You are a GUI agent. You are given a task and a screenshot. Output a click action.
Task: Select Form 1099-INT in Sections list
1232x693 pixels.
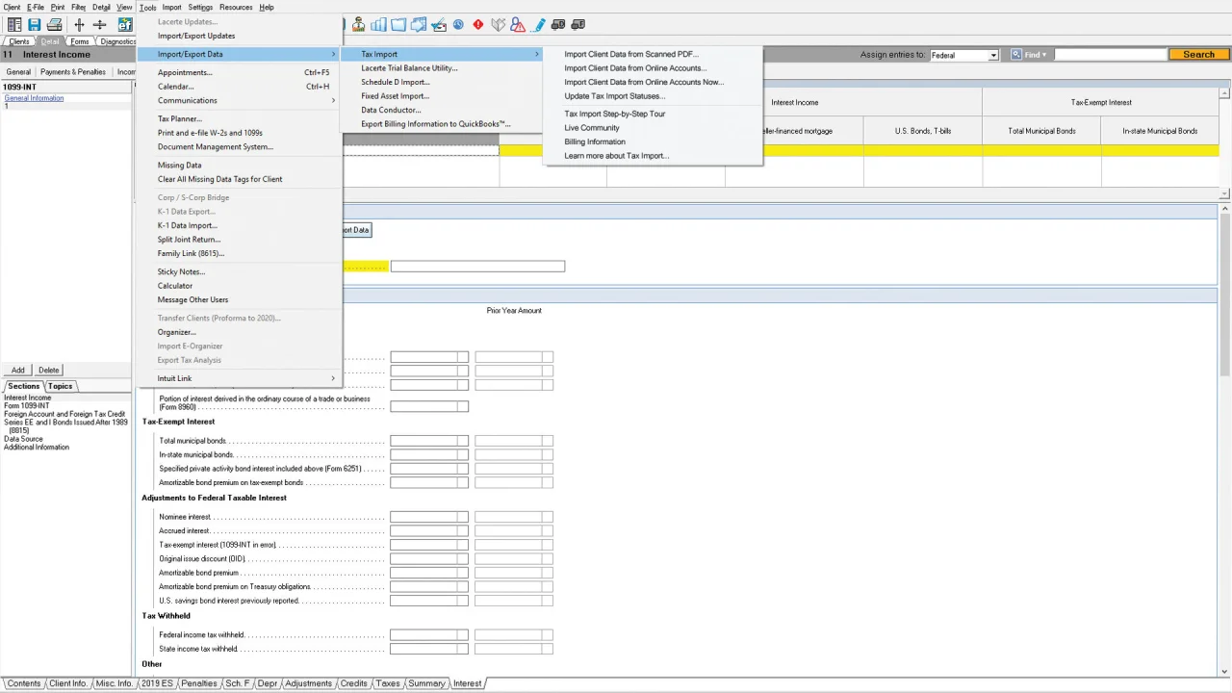[x=26, y=406]
